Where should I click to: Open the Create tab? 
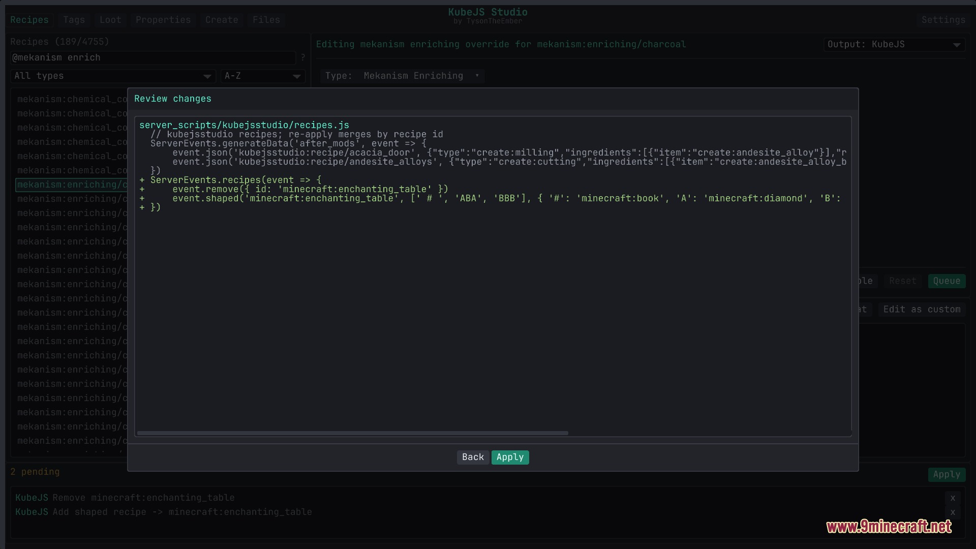pyautogui.click(x=222, y=20)
